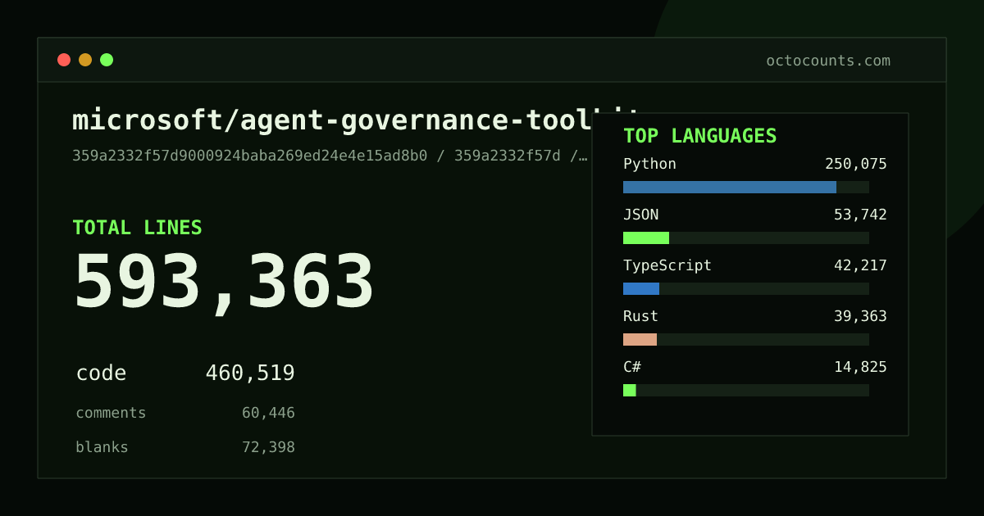
Task: Click the red window dot
Action: coord(64,60)
